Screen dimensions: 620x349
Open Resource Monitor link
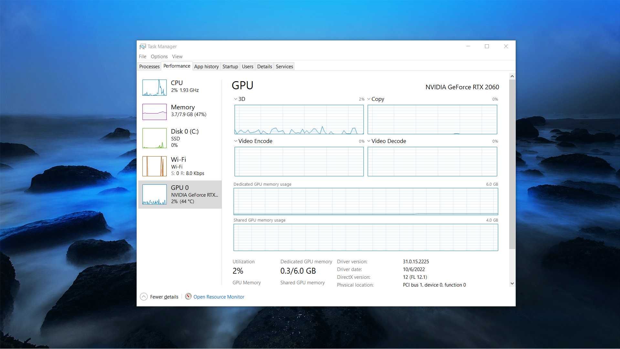point(219,297)
